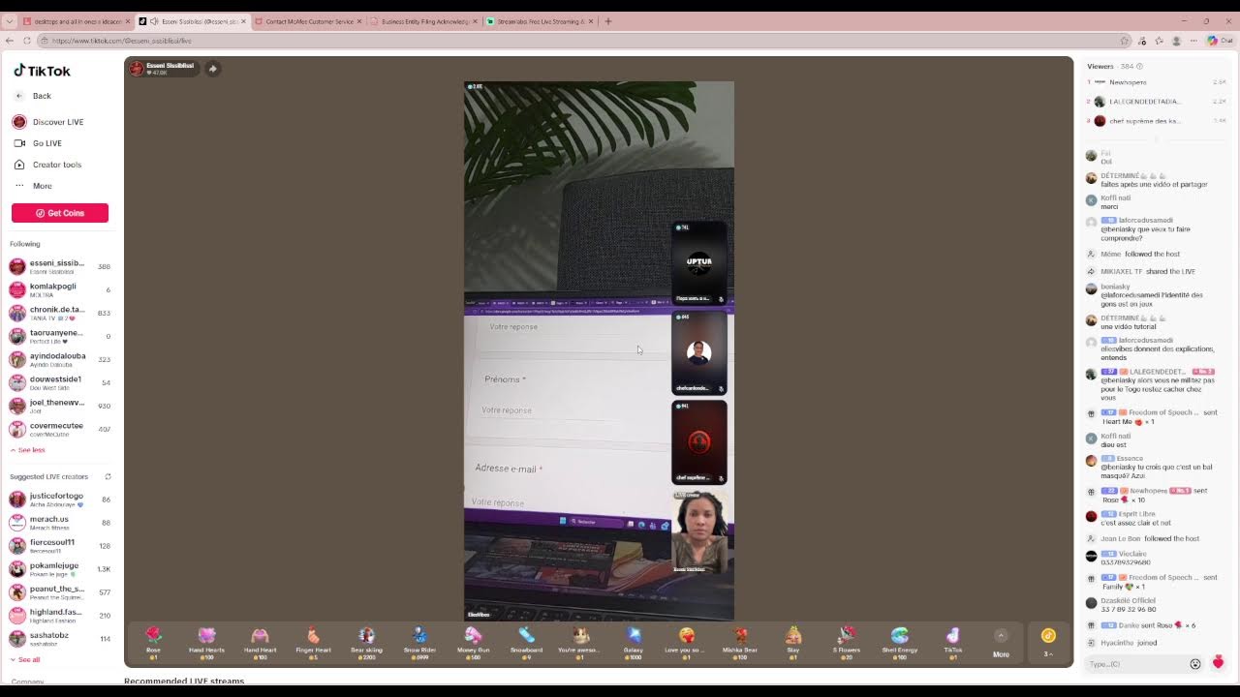
Task: Tap the red heart like icon
Action: coord(1218,663)
